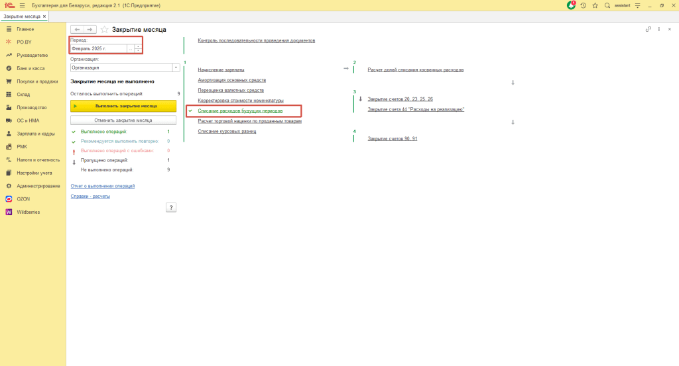Open Закрытие счетов 20, 23, 25, 26
This screenshot has width=679, height=366.
(x=400, y=99)
